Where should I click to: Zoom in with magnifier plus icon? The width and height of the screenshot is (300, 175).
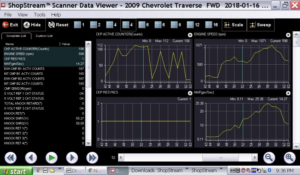point(289,158)
